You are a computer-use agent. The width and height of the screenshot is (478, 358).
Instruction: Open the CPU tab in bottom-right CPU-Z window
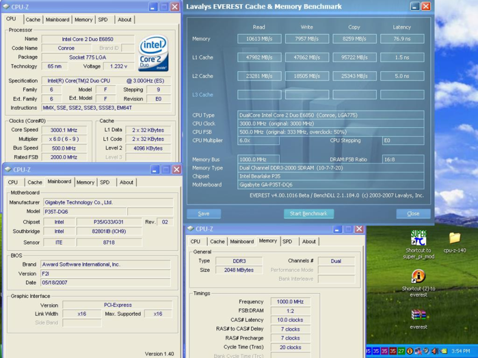pyautogui.click(x=195, y=241)
